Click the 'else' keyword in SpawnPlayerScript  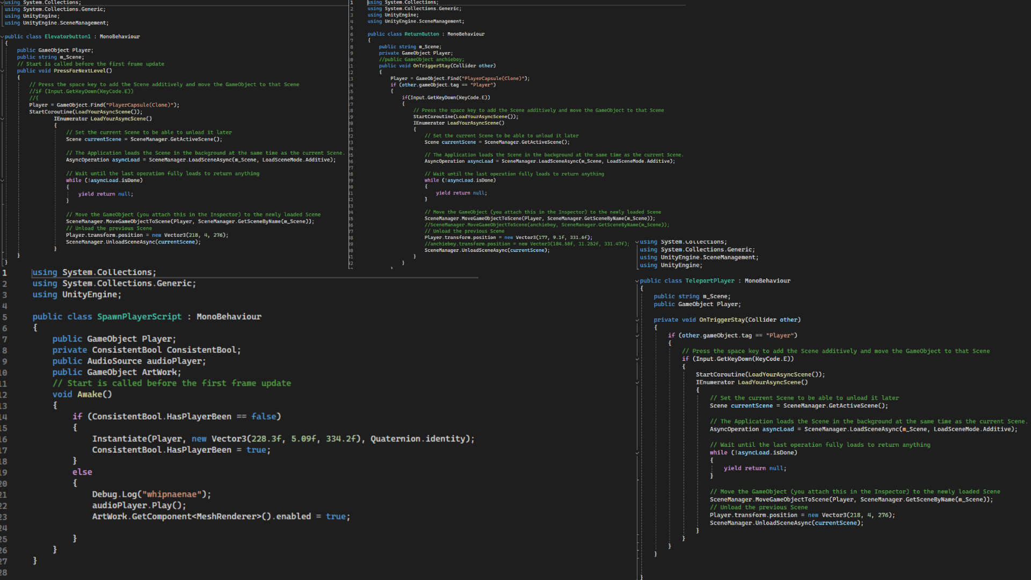(82, 472)
